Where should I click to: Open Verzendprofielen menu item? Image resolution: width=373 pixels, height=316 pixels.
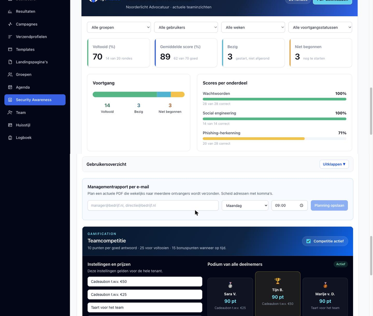click(35, 36)
